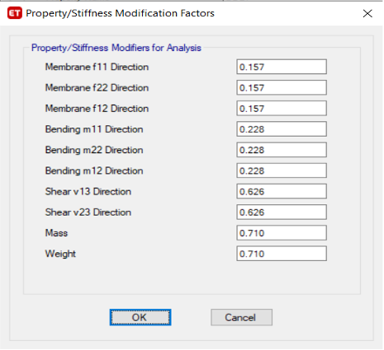Click the Membrane f22 Direction value field
The width and height of the screenshot is (384, 350).
(282, 87)
